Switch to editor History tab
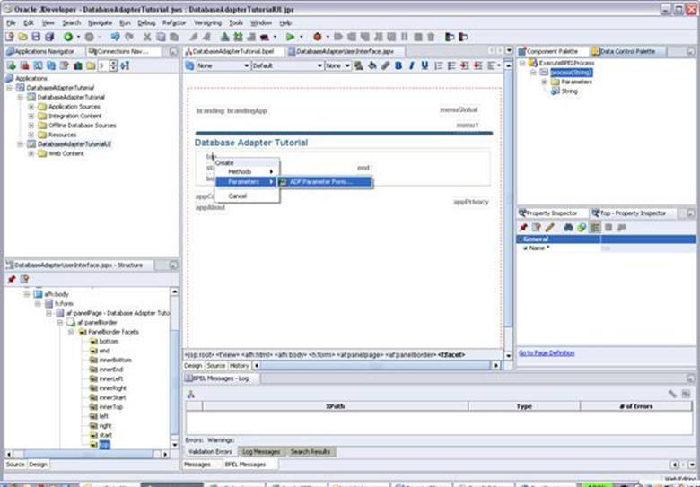This screenshot has height=487, width=700. click(x=239, y=366)
